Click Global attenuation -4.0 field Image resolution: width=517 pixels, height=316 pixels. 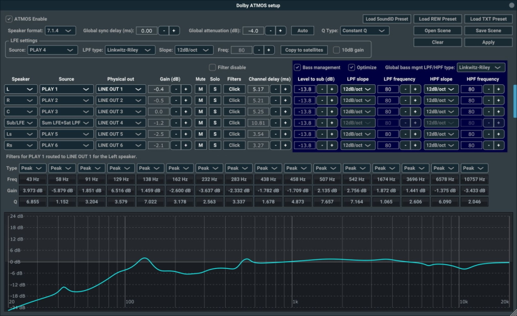pyautogui.click(x=253, y=31)
